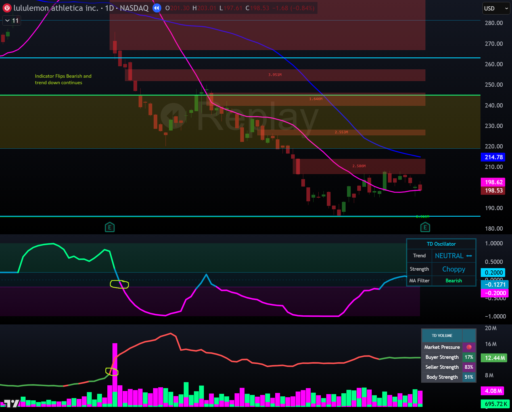The width and height of the screenshot is (512, 412).
Task: Select the left earnings E marker below the chart
Action: (110, 227)
